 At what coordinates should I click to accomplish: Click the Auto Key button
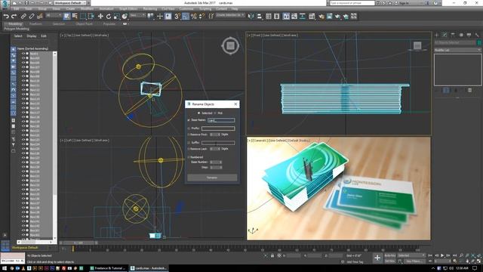click(390, 255)
